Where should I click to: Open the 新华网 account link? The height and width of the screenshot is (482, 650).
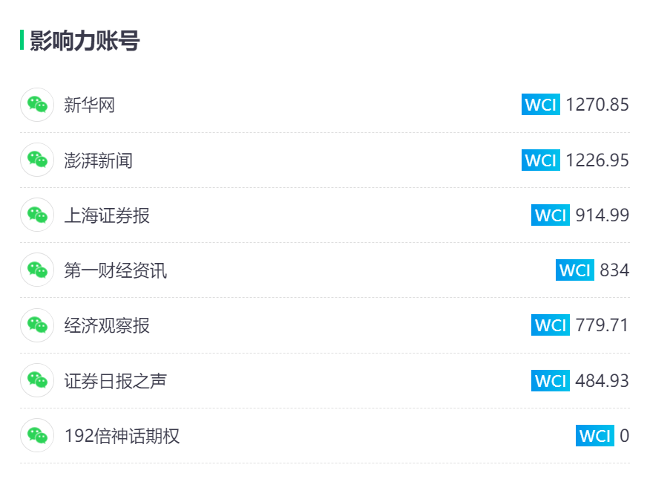[x=90, y=105]
